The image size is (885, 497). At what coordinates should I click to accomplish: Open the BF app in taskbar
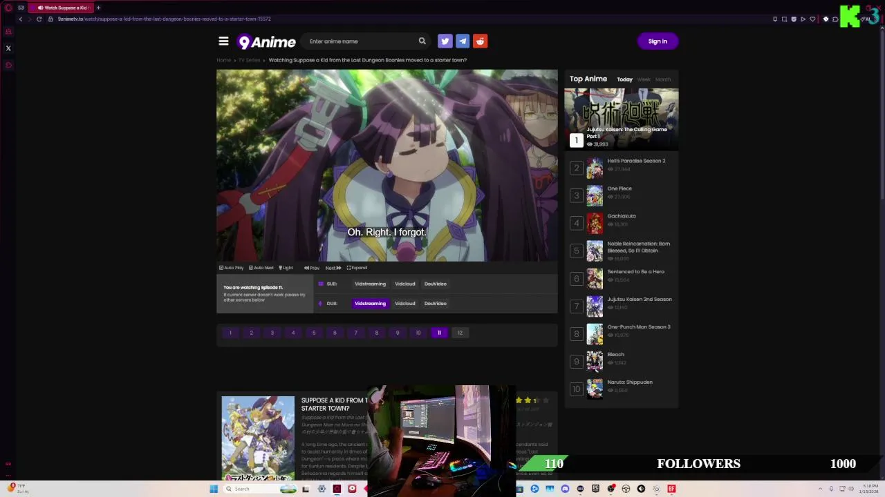671,489
